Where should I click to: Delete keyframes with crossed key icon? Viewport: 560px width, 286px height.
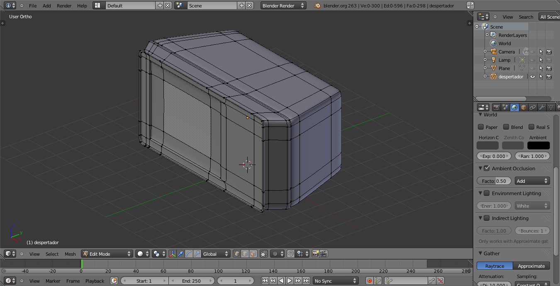[x=440, y=281]
